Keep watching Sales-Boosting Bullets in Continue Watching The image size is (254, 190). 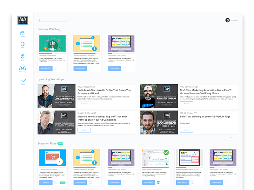[80, 68]
